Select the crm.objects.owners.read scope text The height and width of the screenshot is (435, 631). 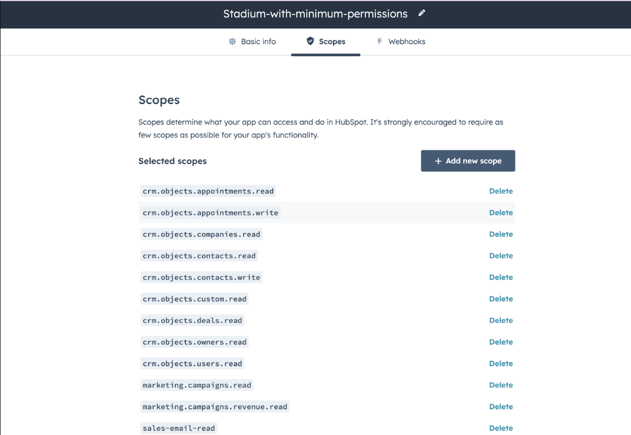coord(194,342)
